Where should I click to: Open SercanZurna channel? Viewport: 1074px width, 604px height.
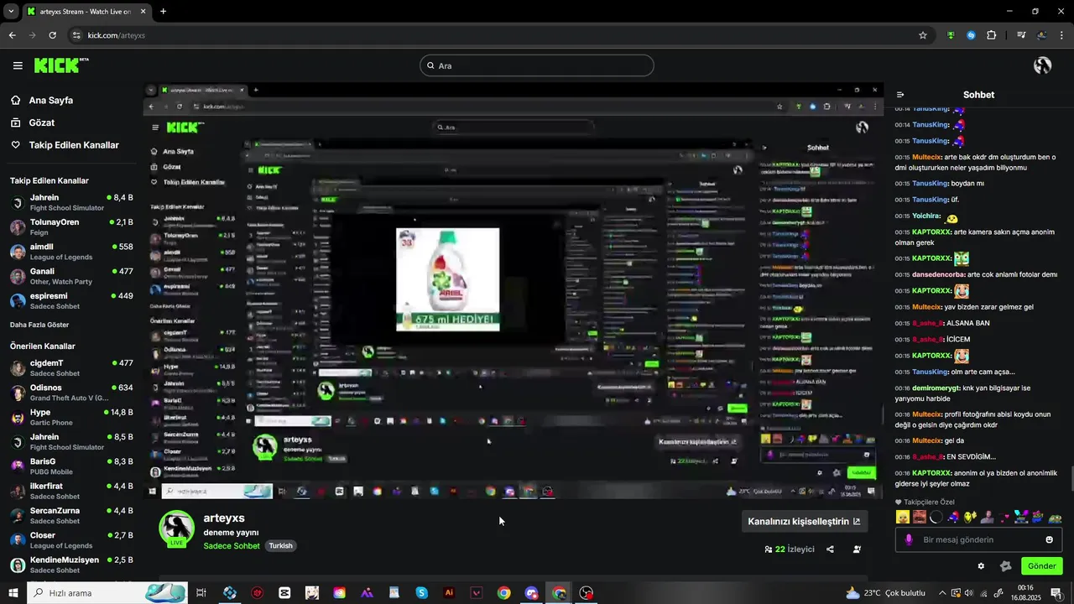point(72,515)
